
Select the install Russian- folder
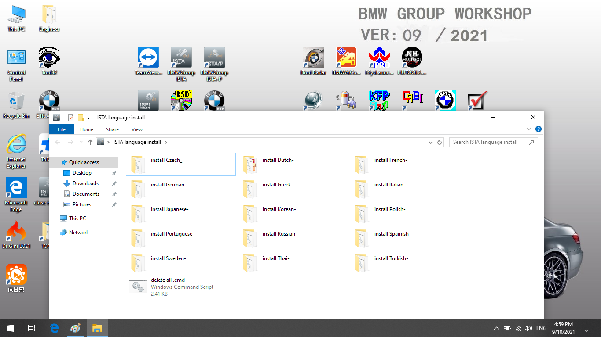coord(291,238)
